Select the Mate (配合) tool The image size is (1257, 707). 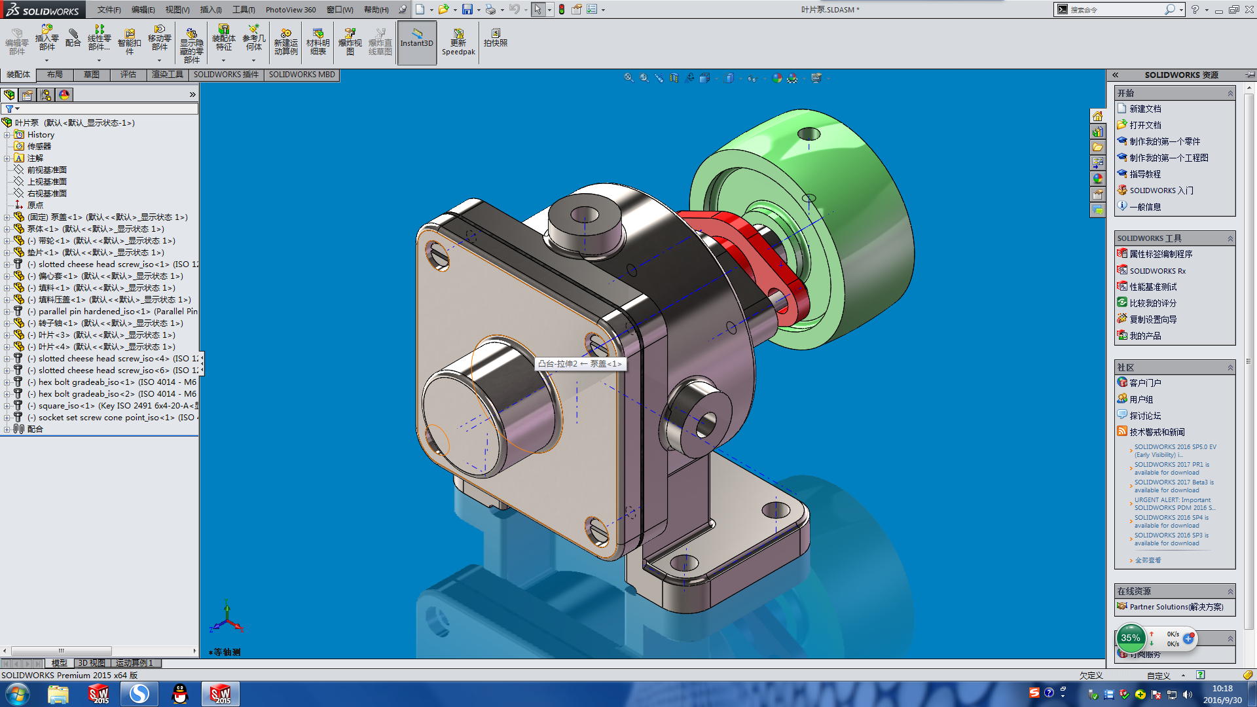[73, 38]
